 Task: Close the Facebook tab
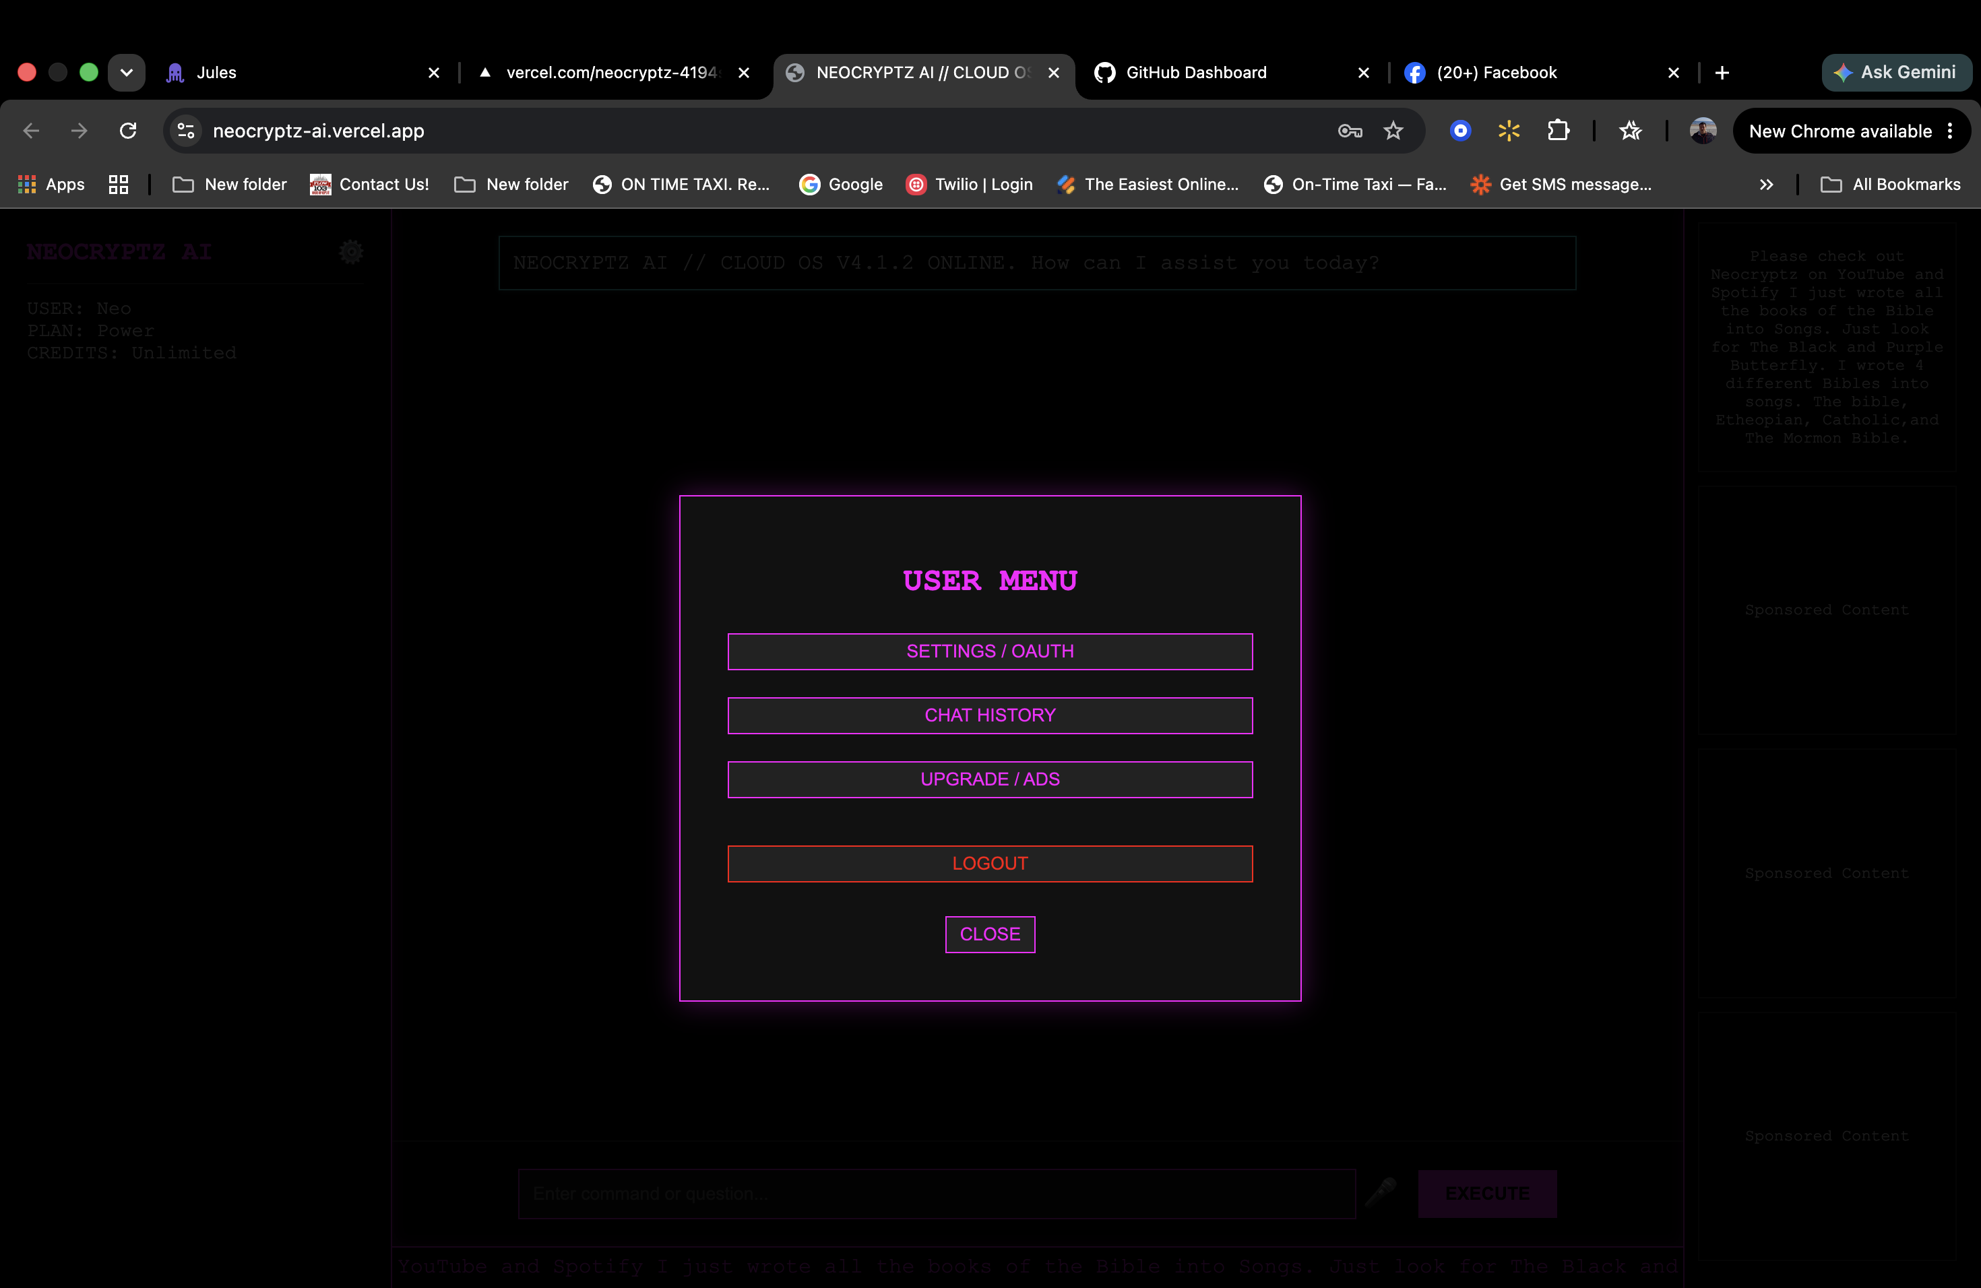pos(1674,73)
